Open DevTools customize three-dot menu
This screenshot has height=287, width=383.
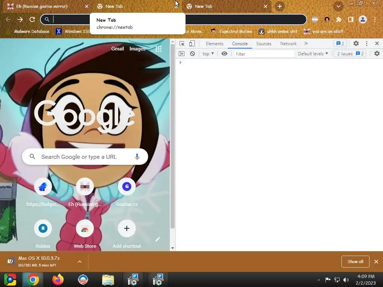[x=367, y=43]
